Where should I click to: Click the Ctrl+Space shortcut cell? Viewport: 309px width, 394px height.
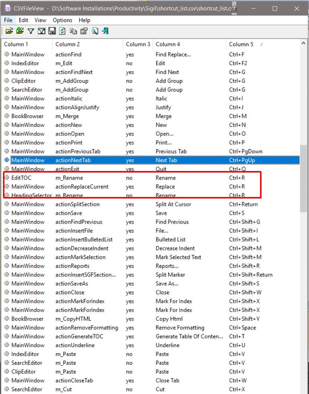[243, 328]
